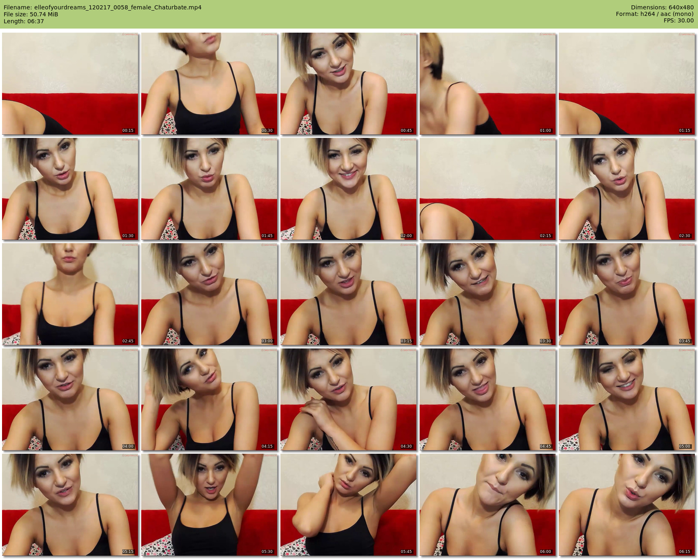Click the frame thumbnail labeled 06:00
The image size is (698, 559).
[488, 505]
